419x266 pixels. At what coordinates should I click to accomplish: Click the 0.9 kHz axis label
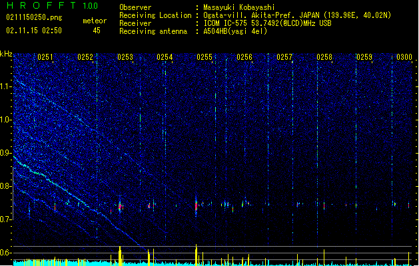6,153
